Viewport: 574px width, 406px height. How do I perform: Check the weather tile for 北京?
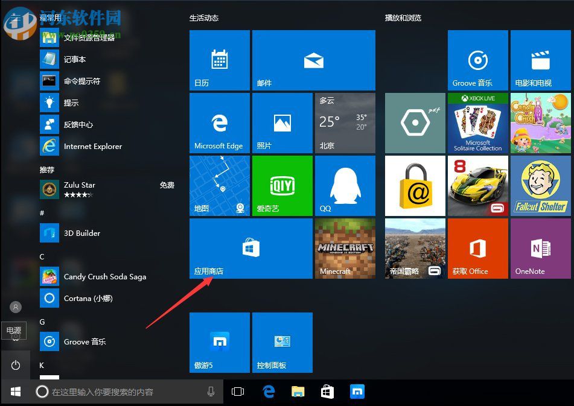tap(345, 122)
